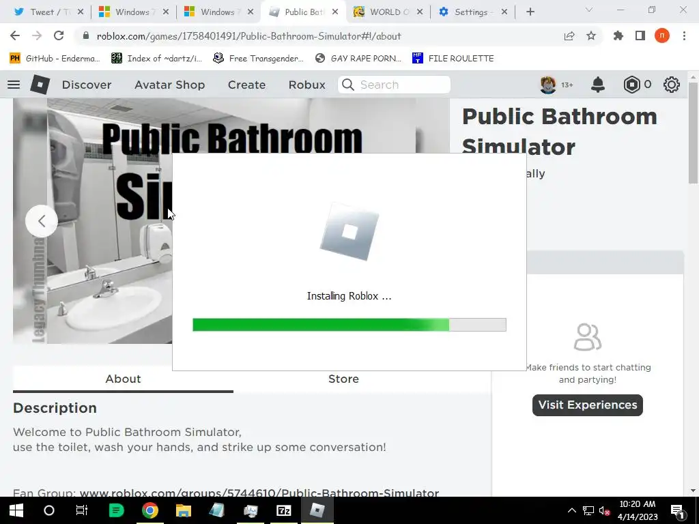Image resolution: width=699 pixels, height=524 pixels.
Task: Open the Robux balance icon
Action: point(631,84)
